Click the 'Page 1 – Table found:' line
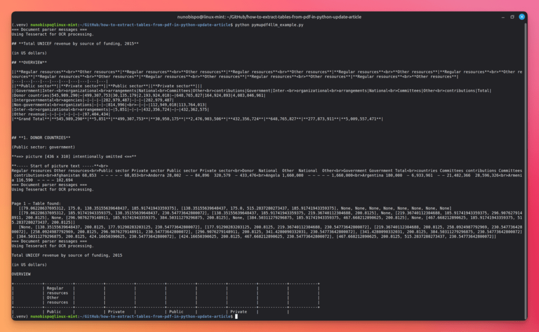The image size is (539, 332). [x=36, y=204]
